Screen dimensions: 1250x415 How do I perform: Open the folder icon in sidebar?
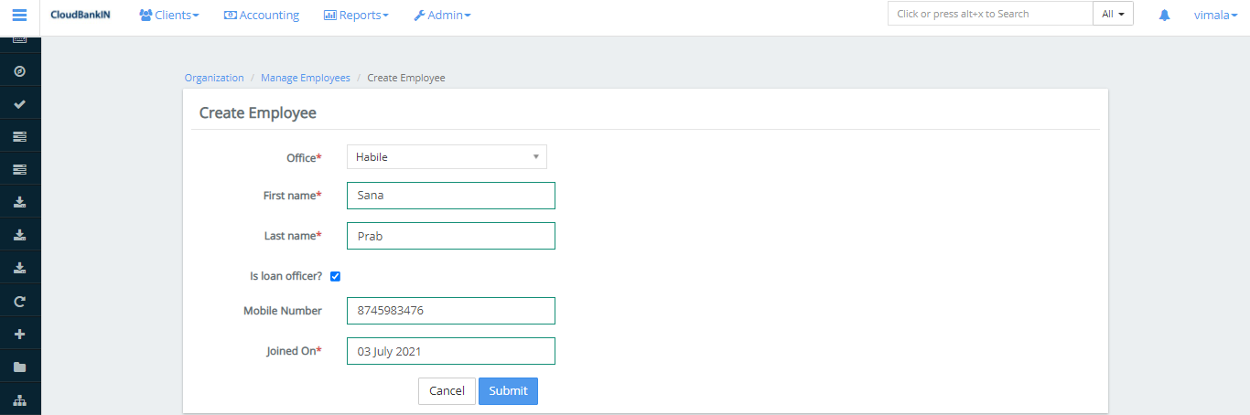[x=20, y=367]
